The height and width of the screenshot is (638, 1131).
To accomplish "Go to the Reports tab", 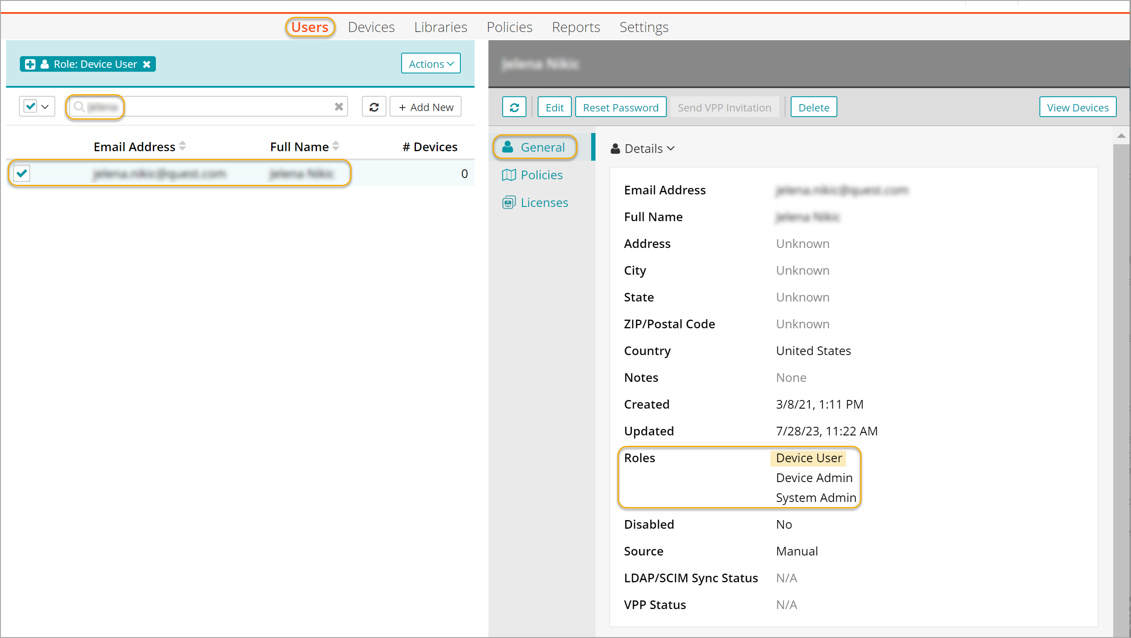I will (575, 27).
